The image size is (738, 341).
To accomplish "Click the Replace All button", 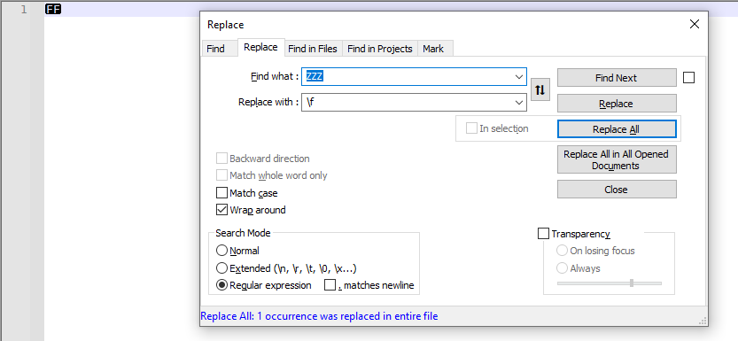I will (617, 129).
